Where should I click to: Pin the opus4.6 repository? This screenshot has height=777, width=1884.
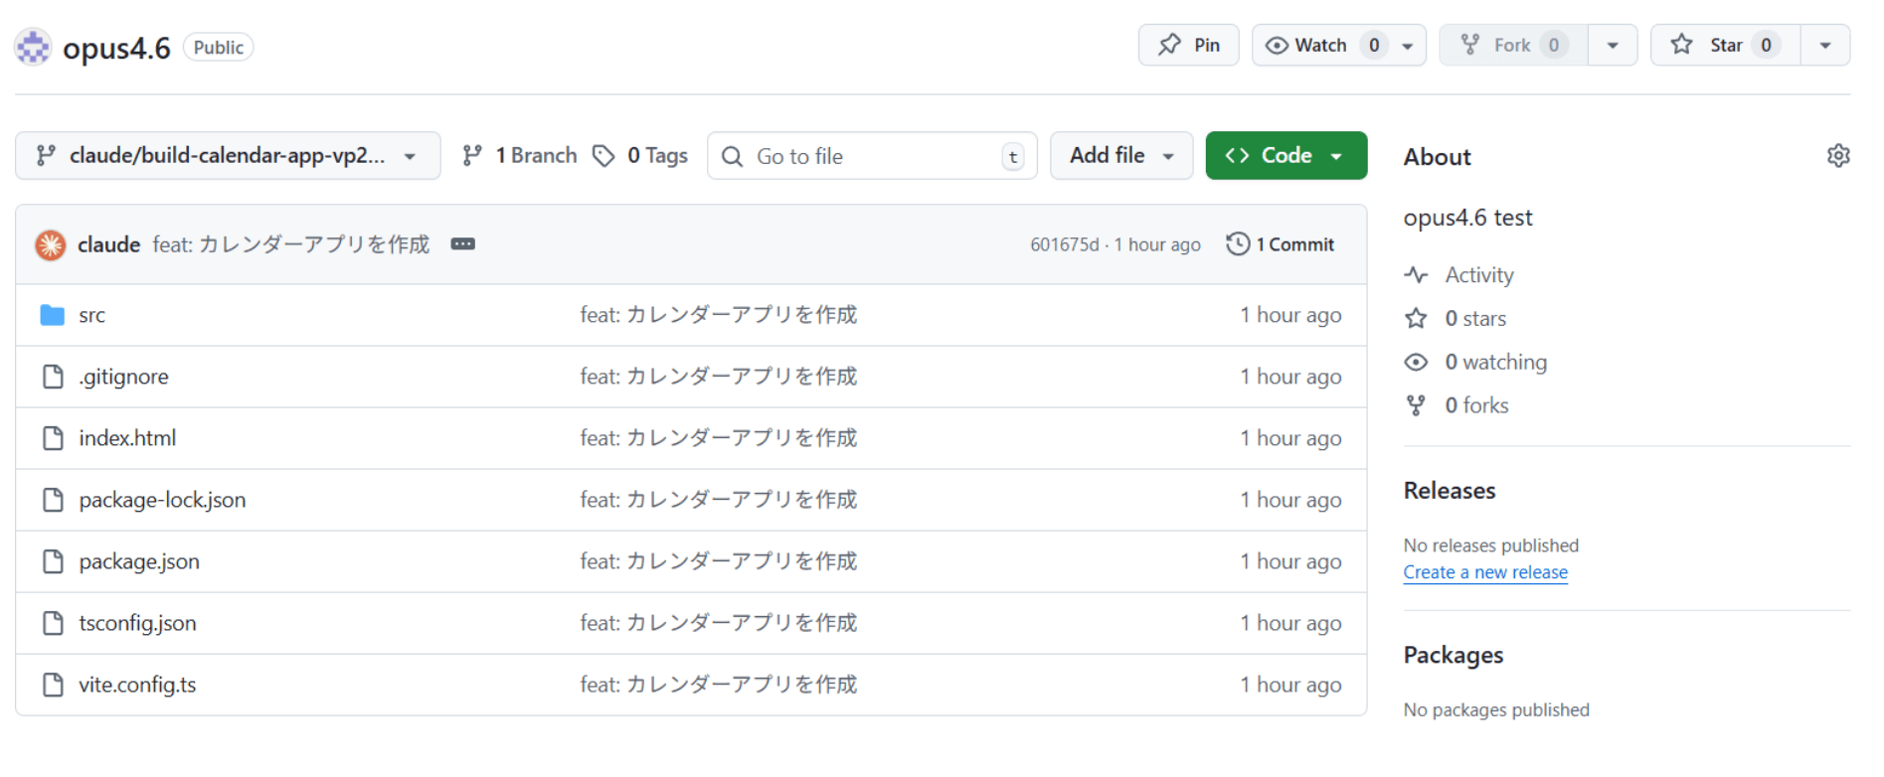click(x=1188, y=46)
